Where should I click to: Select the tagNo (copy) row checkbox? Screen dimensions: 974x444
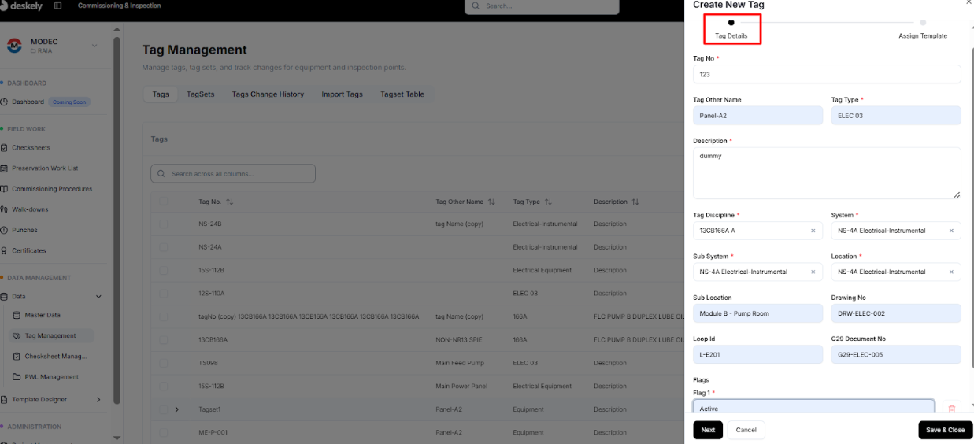[164, 316]
